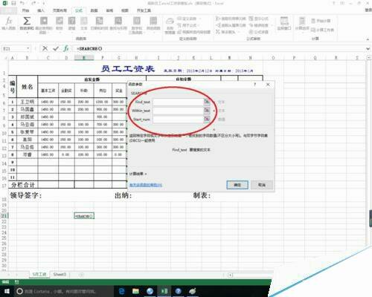Switch to the Sheet3 tab
This screenshot has height=297, width=372.
point(60,275)
